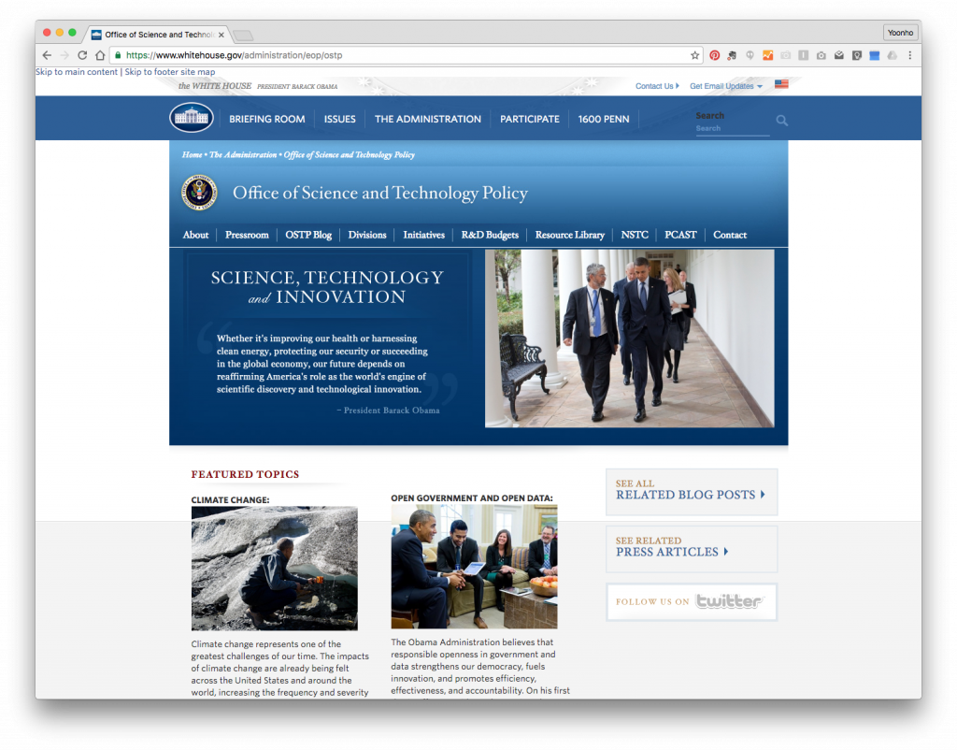Click the browser forward arrow

[x=64, y=55]
